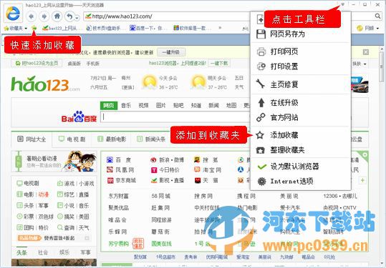Click the address bar with hao123 URL
The image size is (386, 268).
tap(166, 16)
